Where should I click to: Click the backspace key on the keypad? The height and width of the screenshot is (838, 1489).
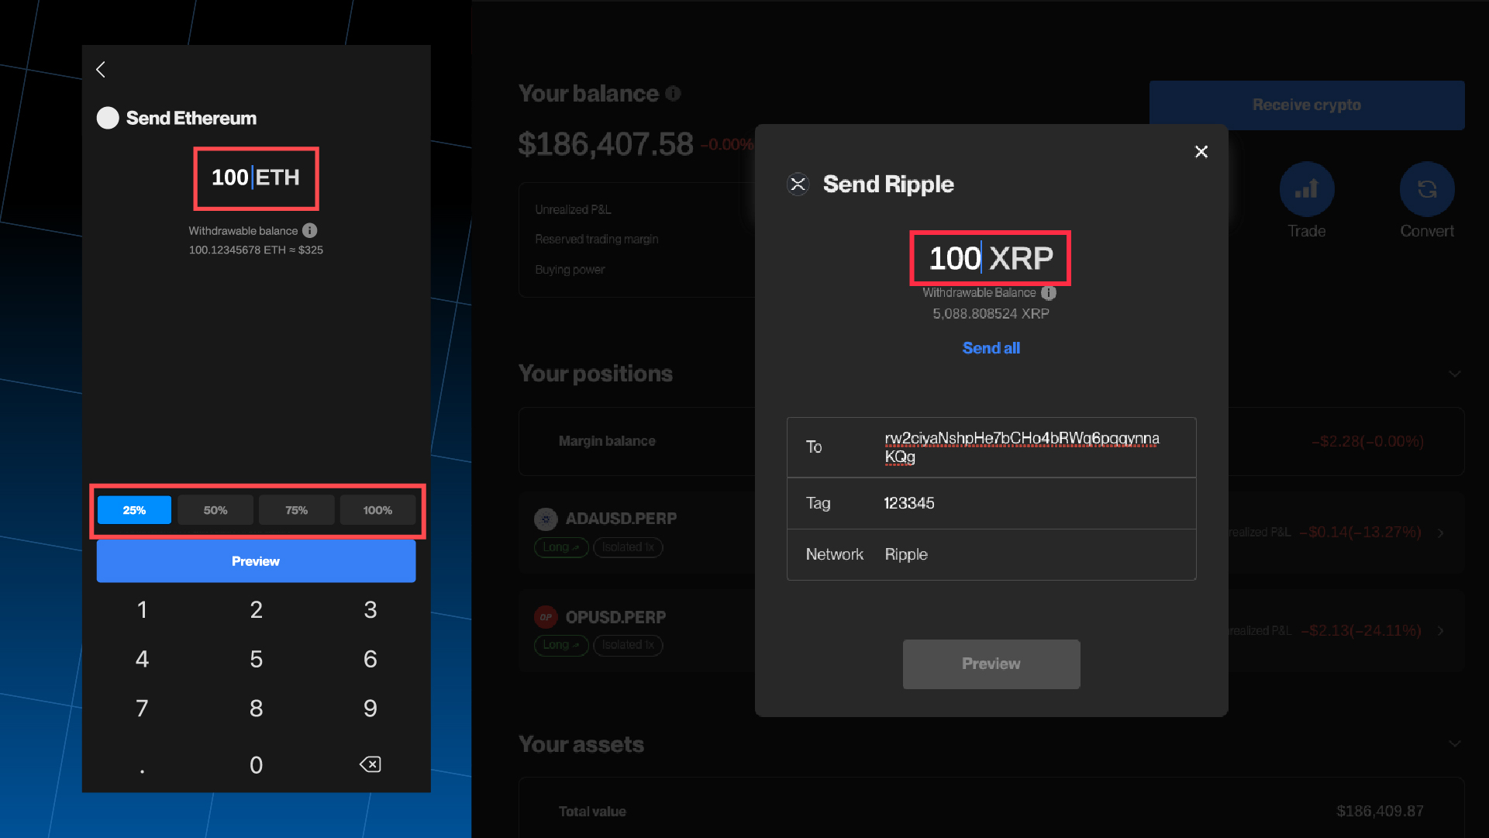point(370,764)
